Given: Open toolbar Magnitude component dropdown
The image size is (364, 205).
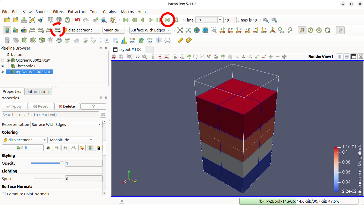Looking at the screenshot, I should pos(113,30).
